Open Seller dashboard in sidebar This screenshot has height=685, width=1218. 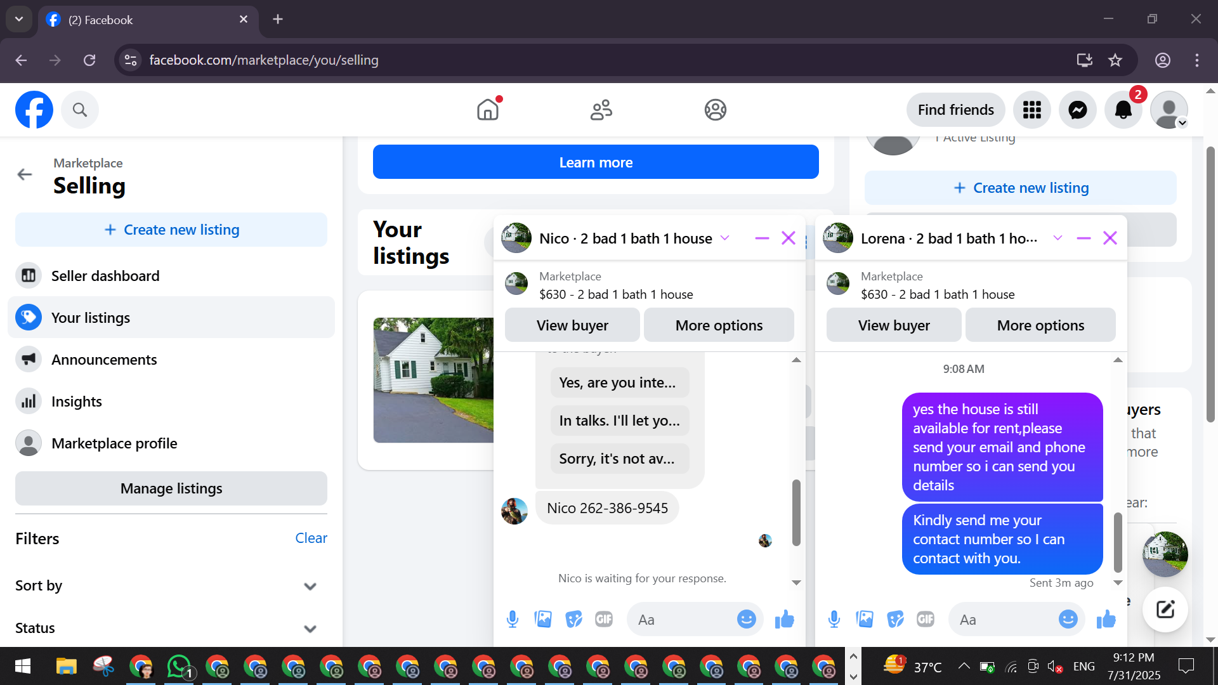point(105,276)
